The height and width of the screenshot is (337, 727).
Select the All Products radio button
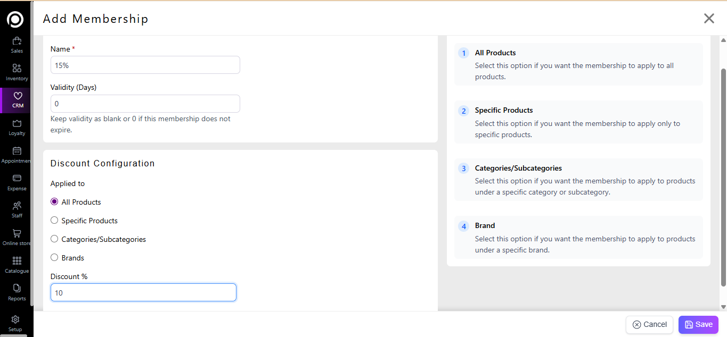[x=54, y=202]
